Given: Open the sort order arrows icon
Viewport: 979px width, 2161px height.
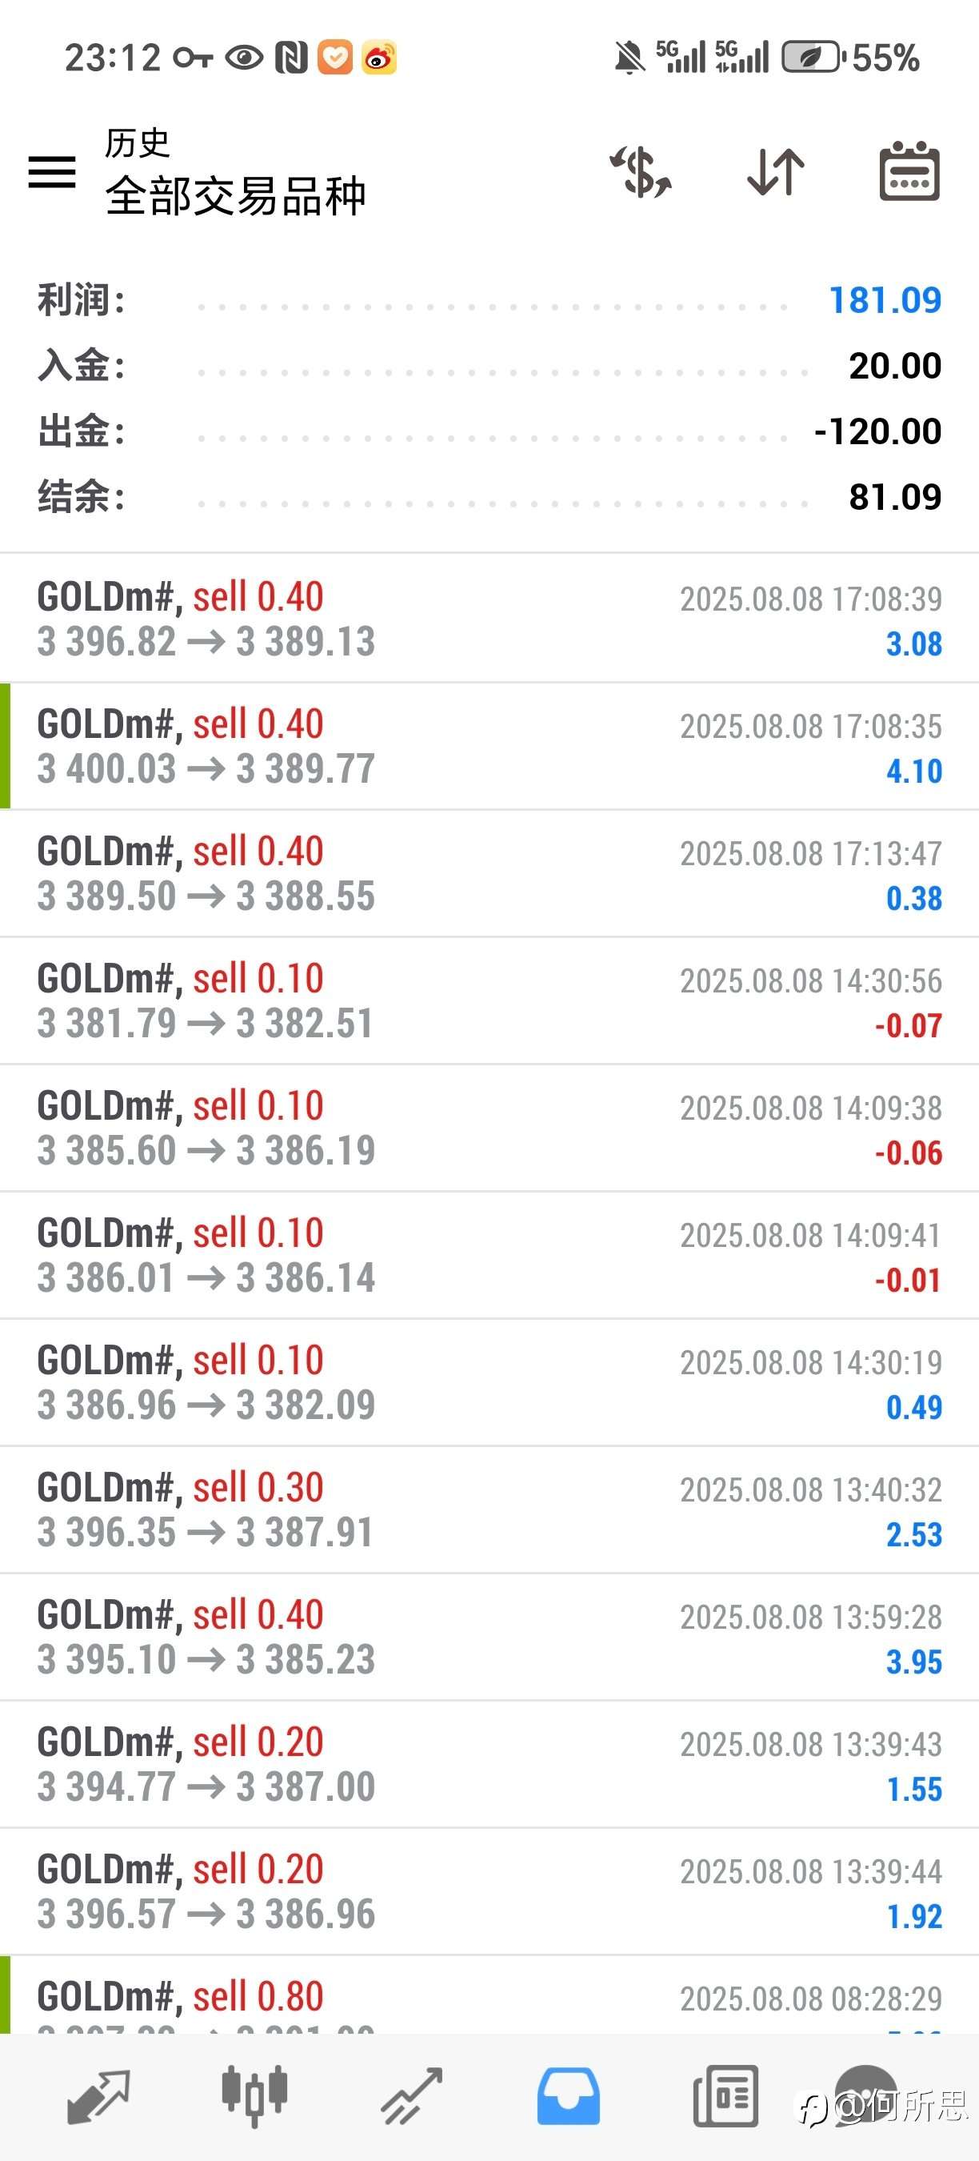Looking at the screenshot, I should 775,172.
